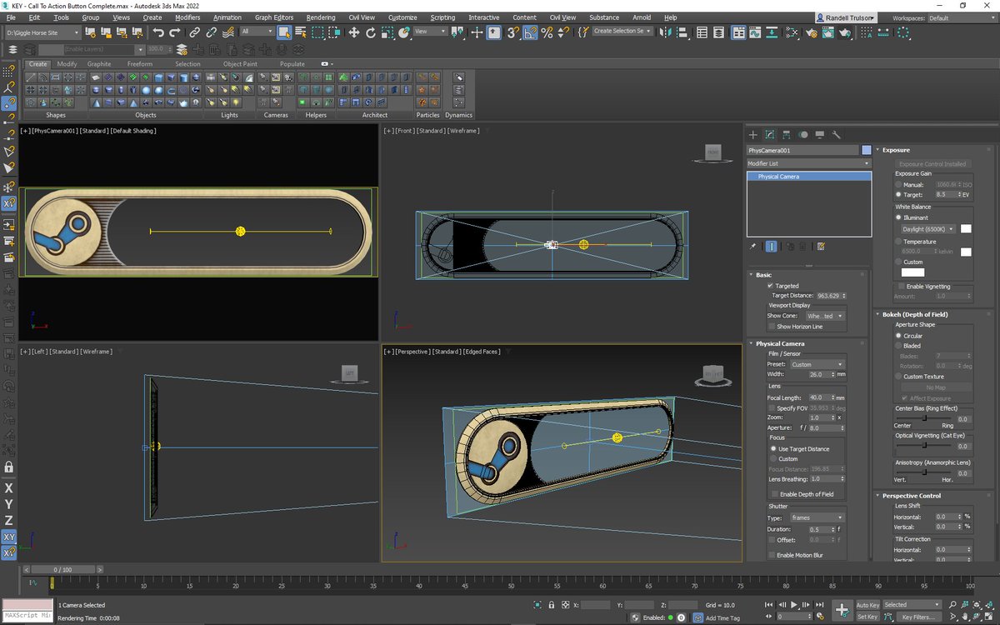Screen dimensions: 1000x625
Task: Choose the Select and Rotate tool
Action: tap(371, 32)
